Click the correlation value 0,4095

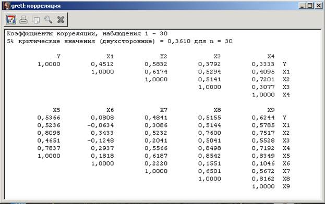click(x=263, y=72)
